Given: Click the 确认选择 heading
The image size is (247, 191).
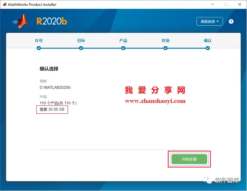Looking at the screenshot, I should click(x=49, y=69).
